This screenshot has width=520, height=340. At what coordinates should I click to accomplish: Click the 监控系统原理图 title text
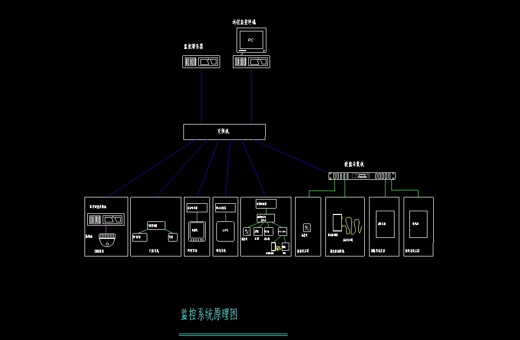(209, 314)
